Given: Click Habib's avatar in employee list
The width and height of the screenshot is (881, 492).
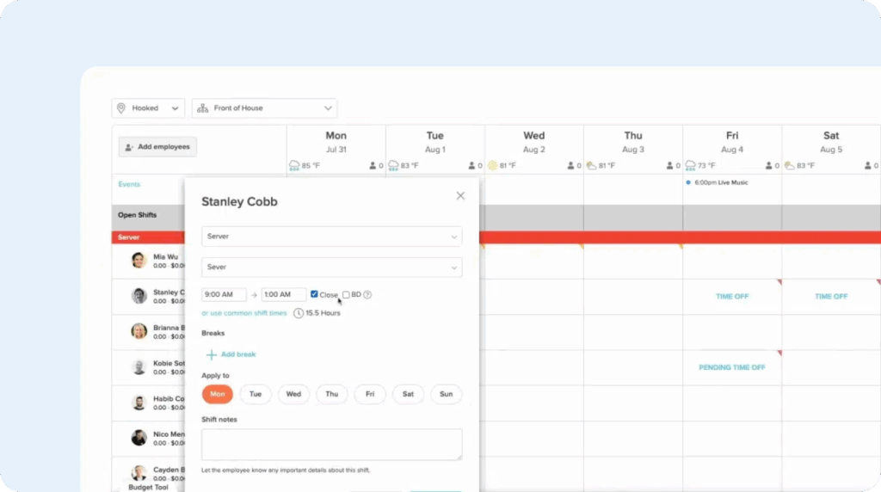Looking at the screenshot, I should (x=139, y=403).
